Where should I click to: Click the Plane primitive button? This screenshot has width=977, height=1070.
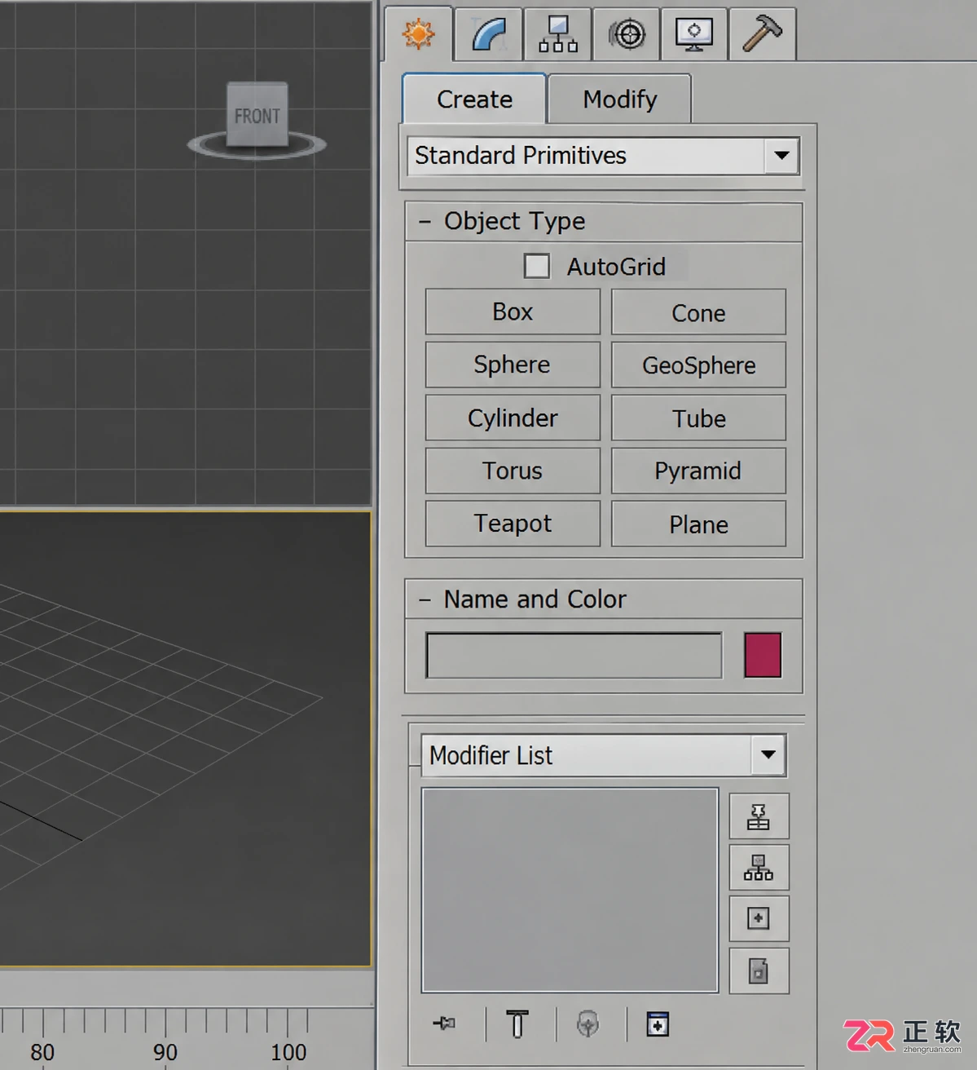point(698,524)
